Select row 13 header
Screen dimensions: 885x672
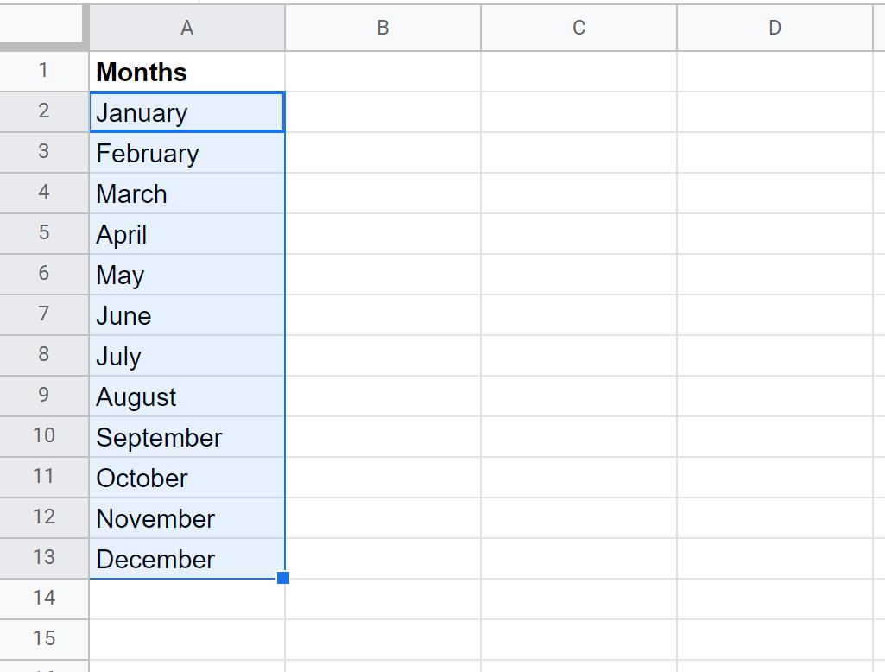point(43,558)
